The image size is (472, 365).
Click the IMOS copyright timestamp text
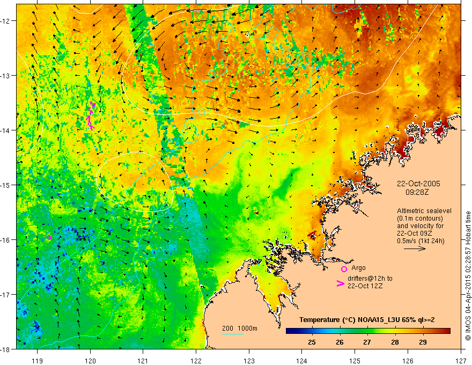click(x=468, y=276)
